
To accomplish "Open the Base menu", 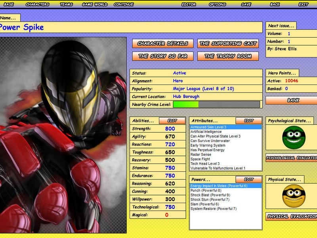I will (x=9, y=4).
